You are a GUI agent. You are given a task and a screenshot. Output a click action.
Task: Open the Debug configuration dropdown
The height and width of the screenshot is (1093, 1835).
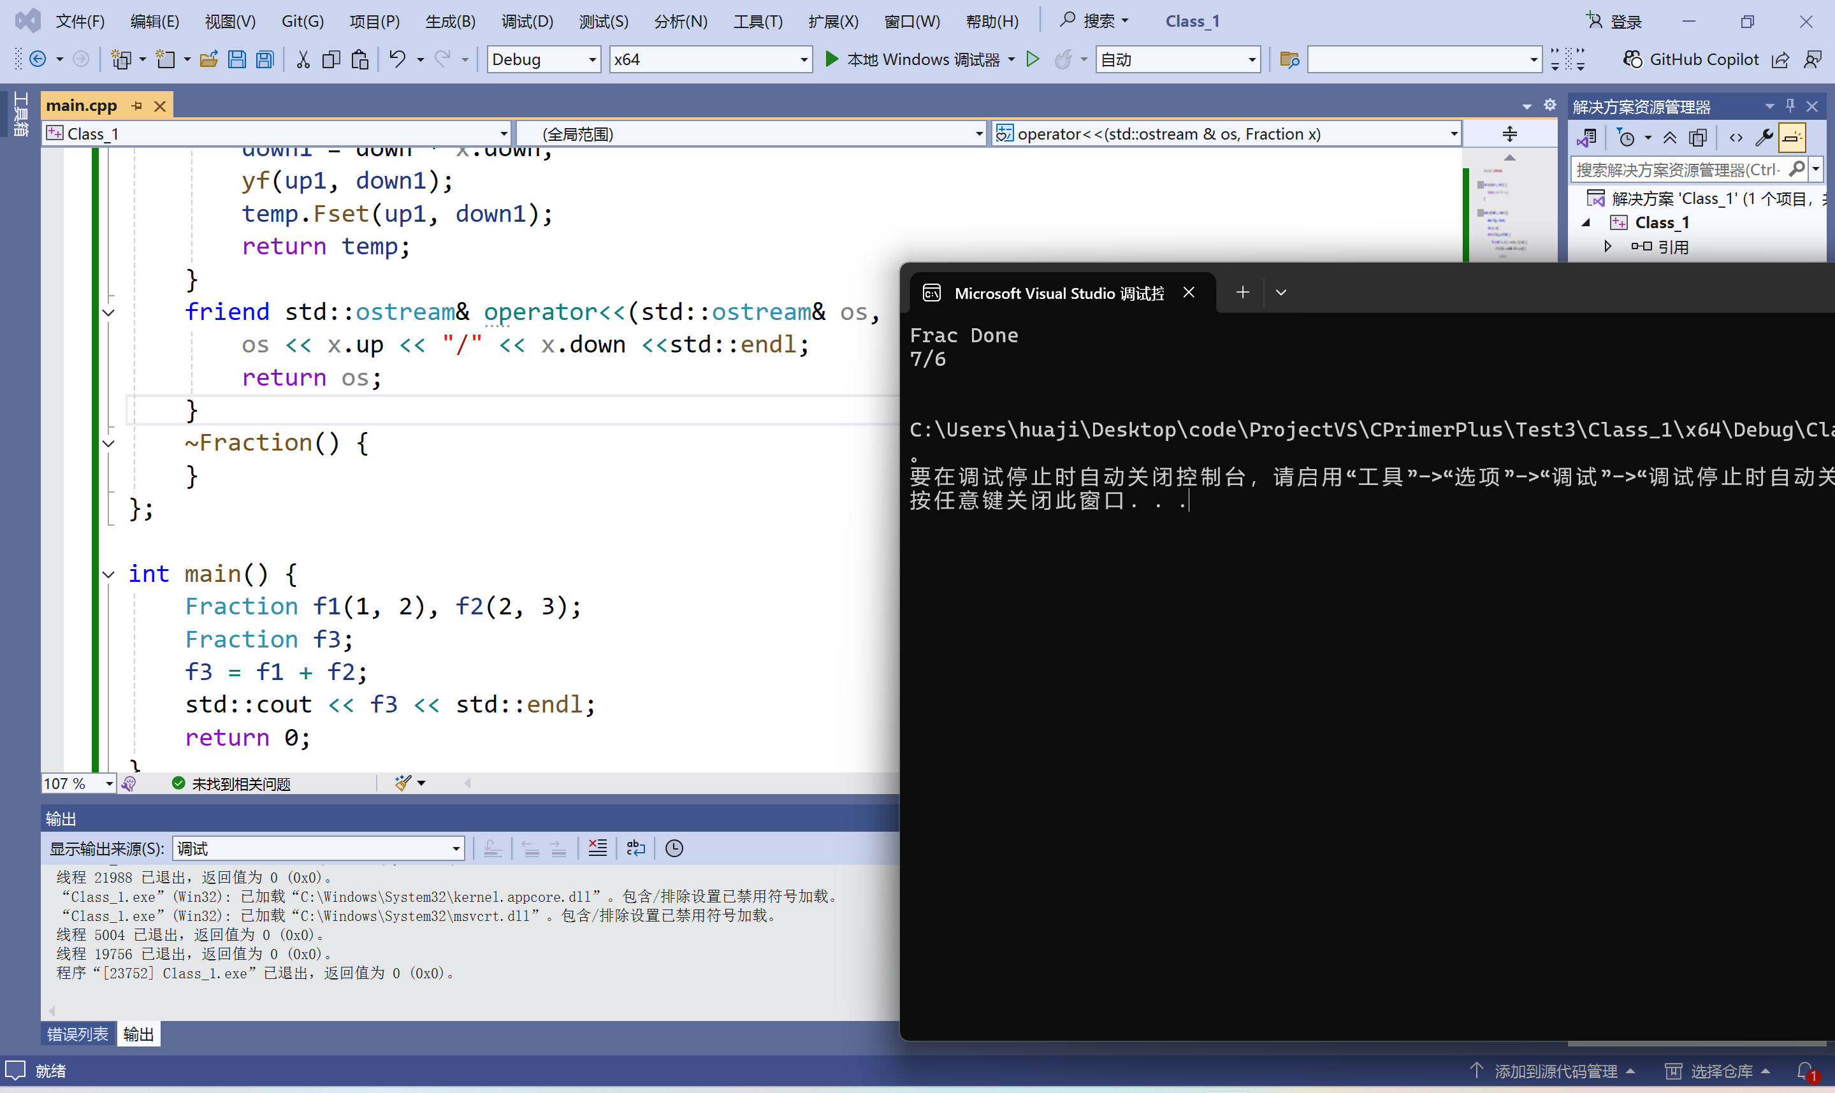591,59
